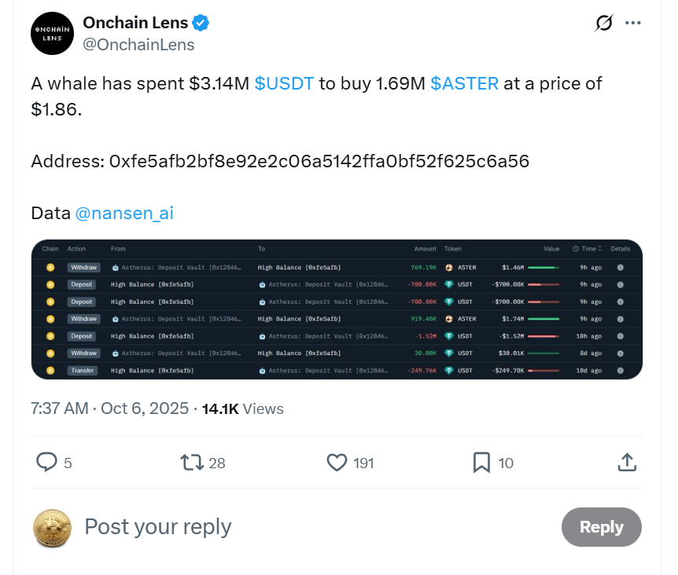Click the Onchain Lens profile avatar
Viewport: 678px width, 575px height.
pyautogui.click(x=53, y=33)
